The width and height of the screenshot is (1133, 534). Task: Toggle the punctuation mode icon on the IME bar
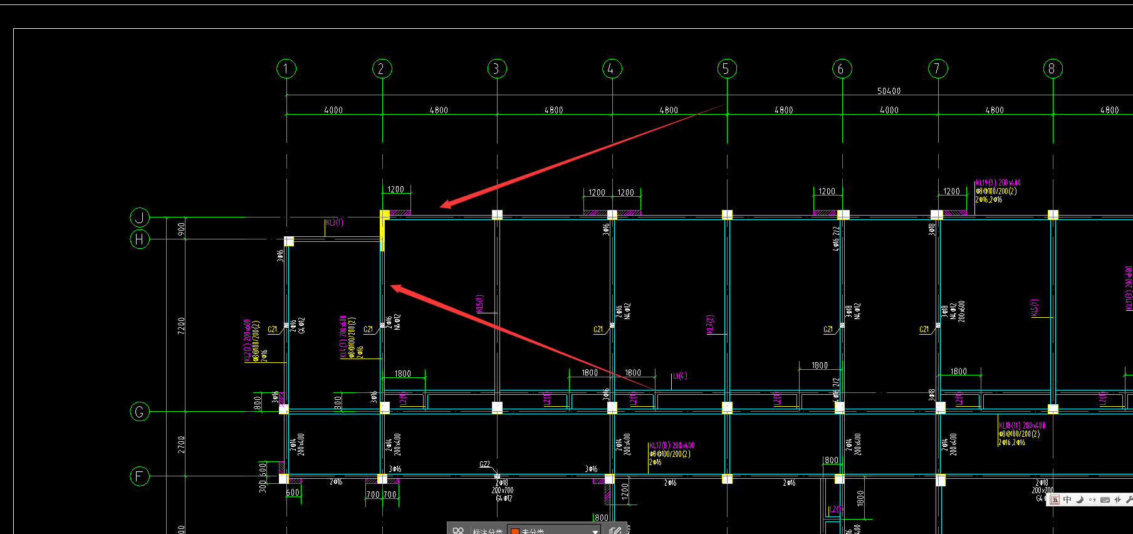coord(1092,500)
